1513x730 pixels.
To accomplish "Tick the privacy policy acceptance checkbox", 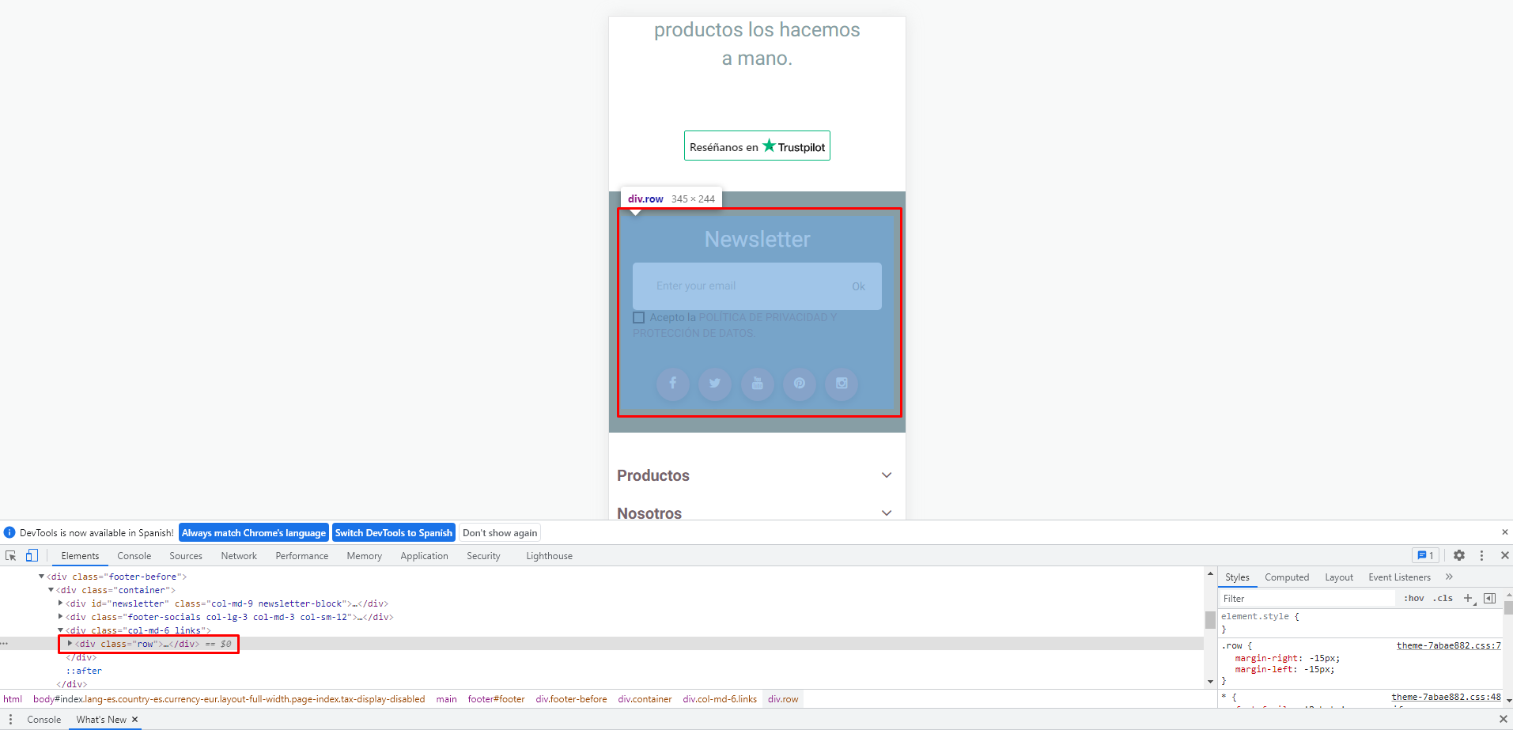I will (x=639, y=318).
